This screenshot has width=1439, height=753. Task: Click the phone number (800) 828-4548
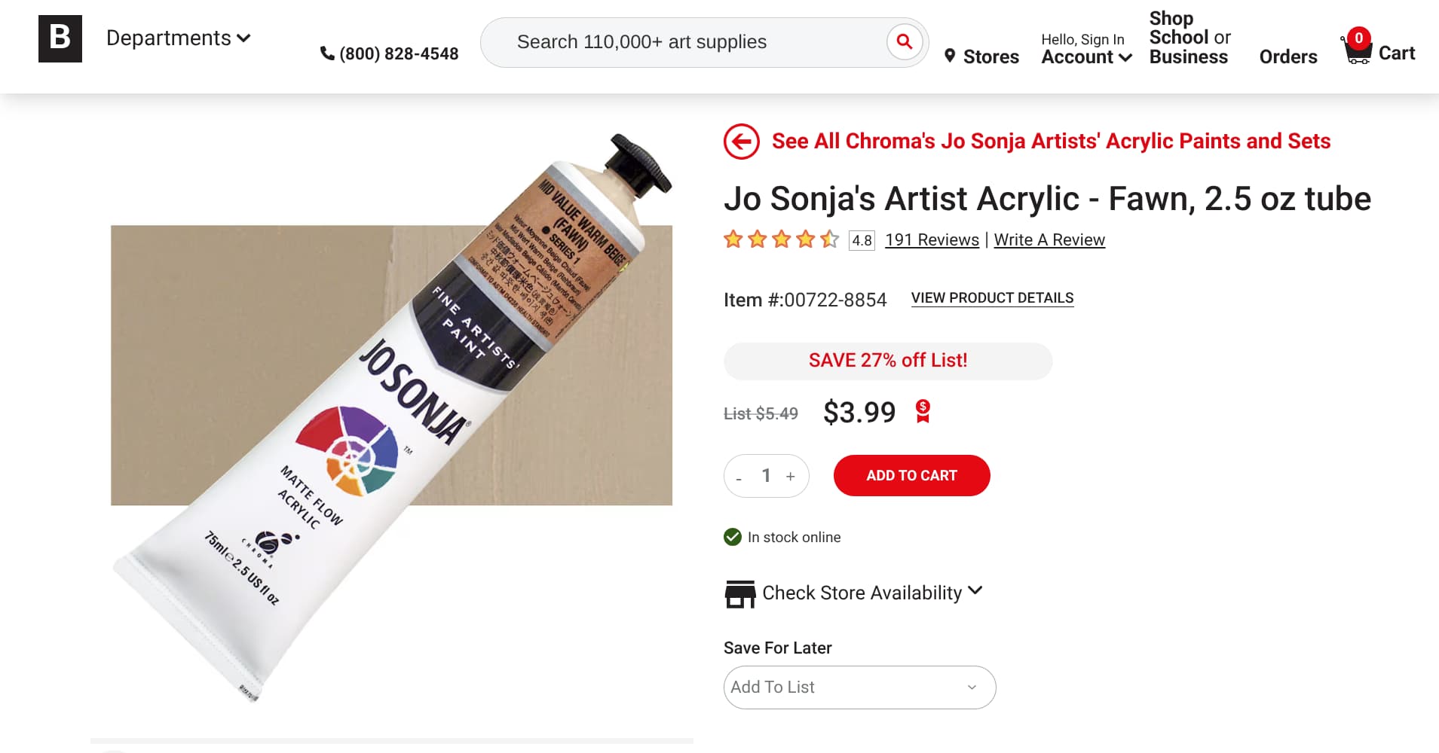point(390,53)
